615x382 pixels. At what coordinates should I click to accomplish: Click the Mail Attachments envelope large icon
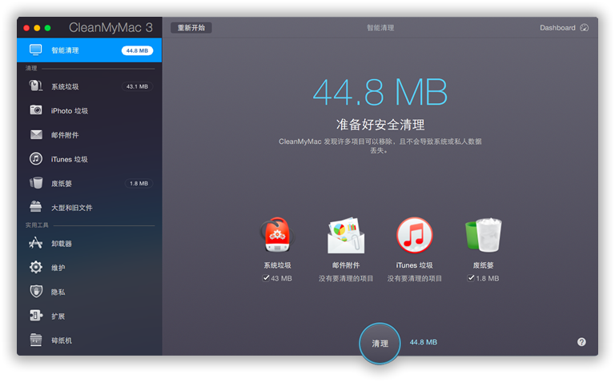coord(346,235)
